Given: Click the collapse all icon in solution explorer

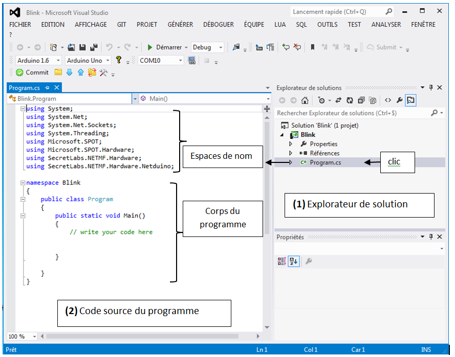Looking at the screenshot, I should 361,100.
